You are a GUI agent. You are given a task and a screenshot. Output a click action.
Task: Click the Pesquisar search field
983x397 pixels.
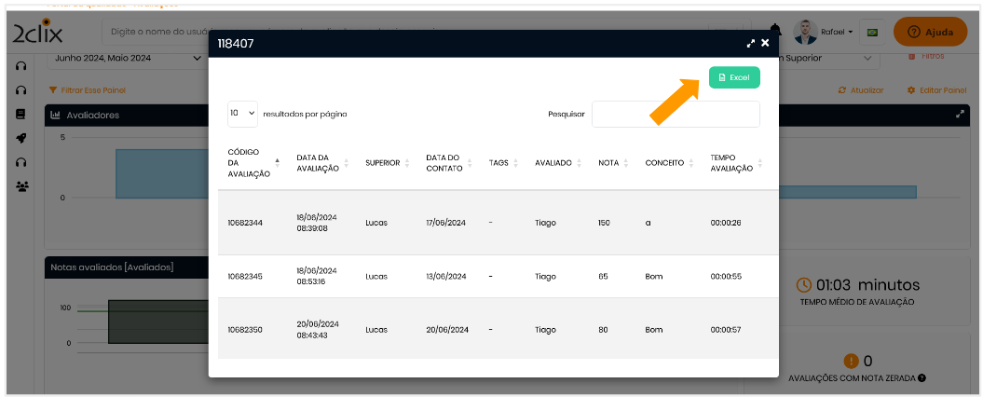(x=676, y=114)
